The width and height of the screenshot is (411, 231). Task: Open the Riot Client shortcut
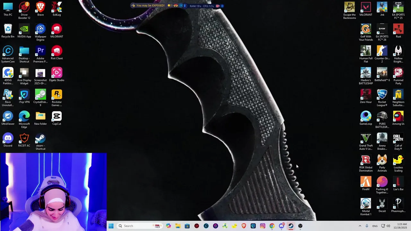coord(57,53)
